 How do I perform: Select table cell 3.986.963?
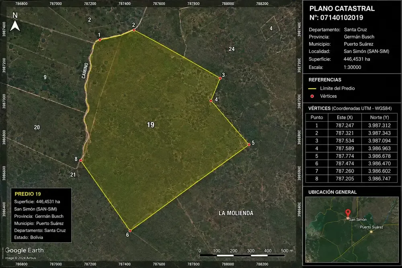tap(379, 148)
